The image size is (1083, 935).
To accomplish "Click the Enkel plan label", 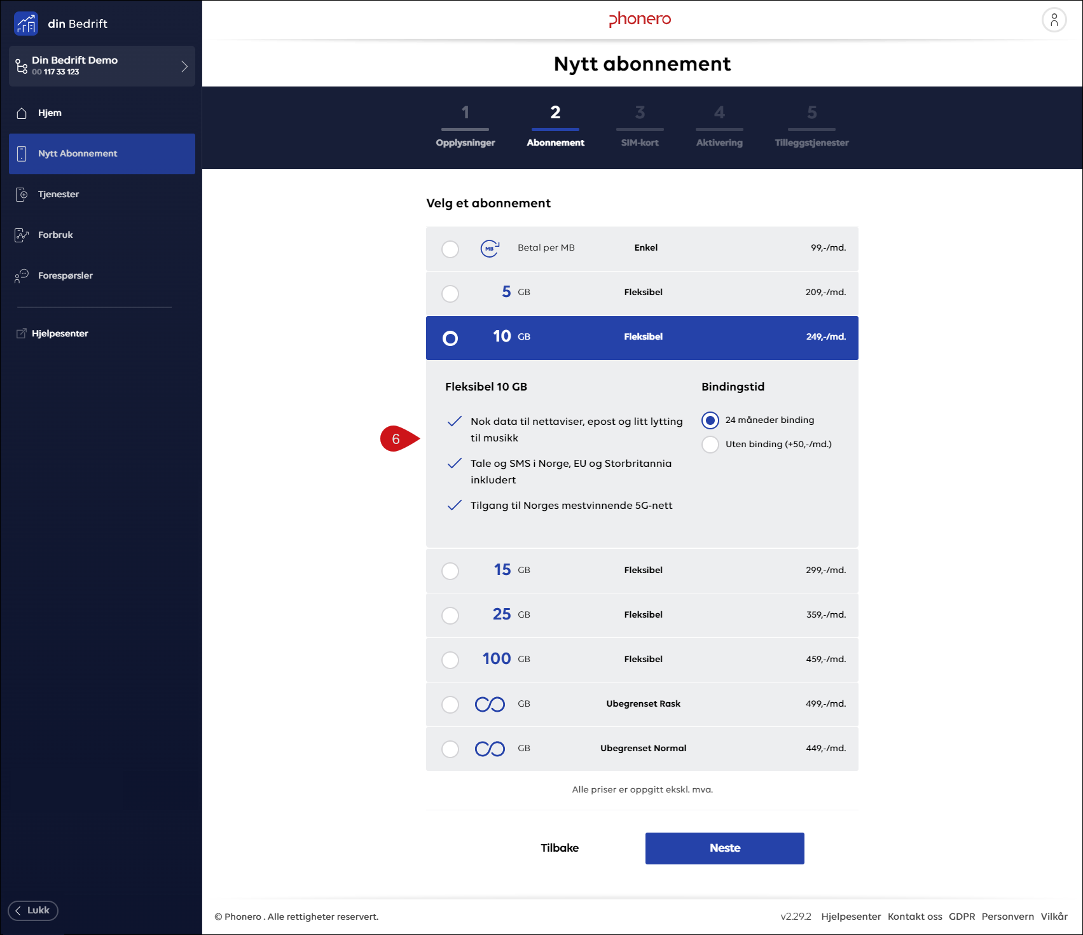I will pos(646,248).
